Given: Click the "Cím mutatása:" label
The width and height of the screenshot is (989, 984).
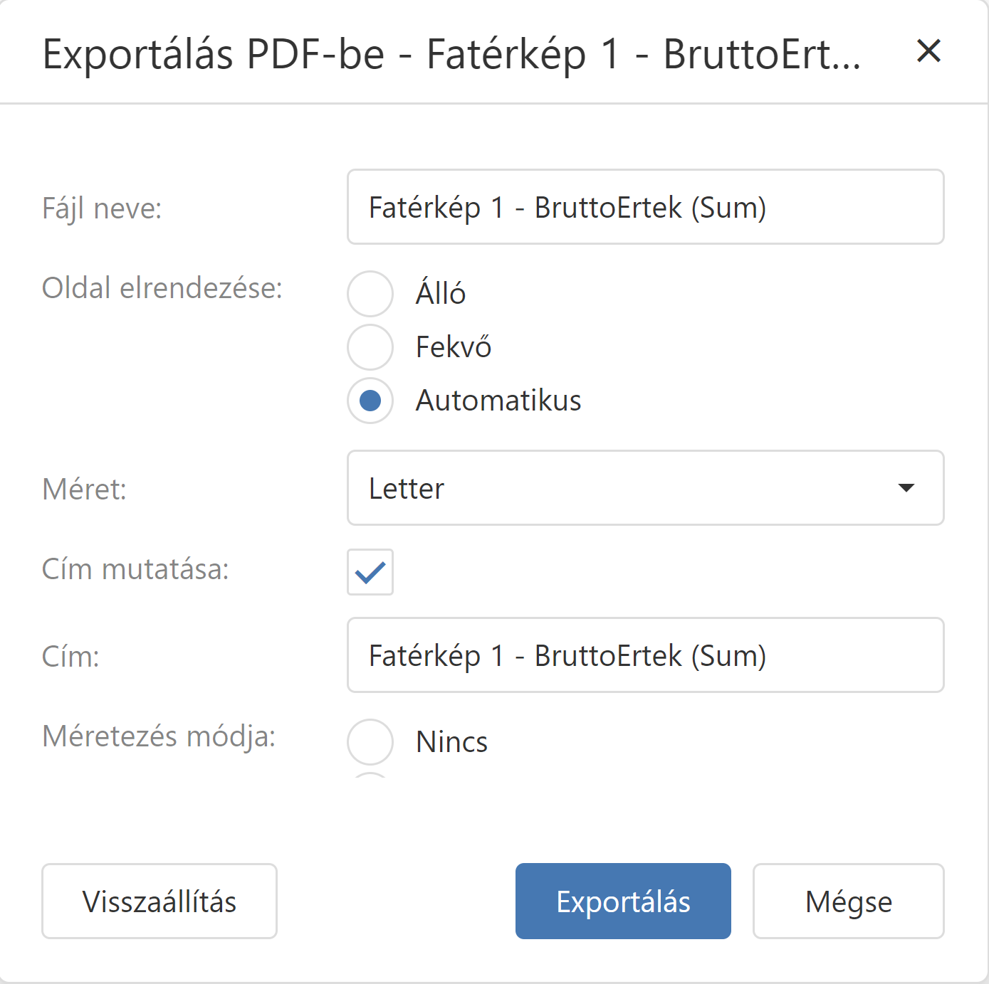Looking at the screenshot, I should pyautogui.click(x=135, y=569).
